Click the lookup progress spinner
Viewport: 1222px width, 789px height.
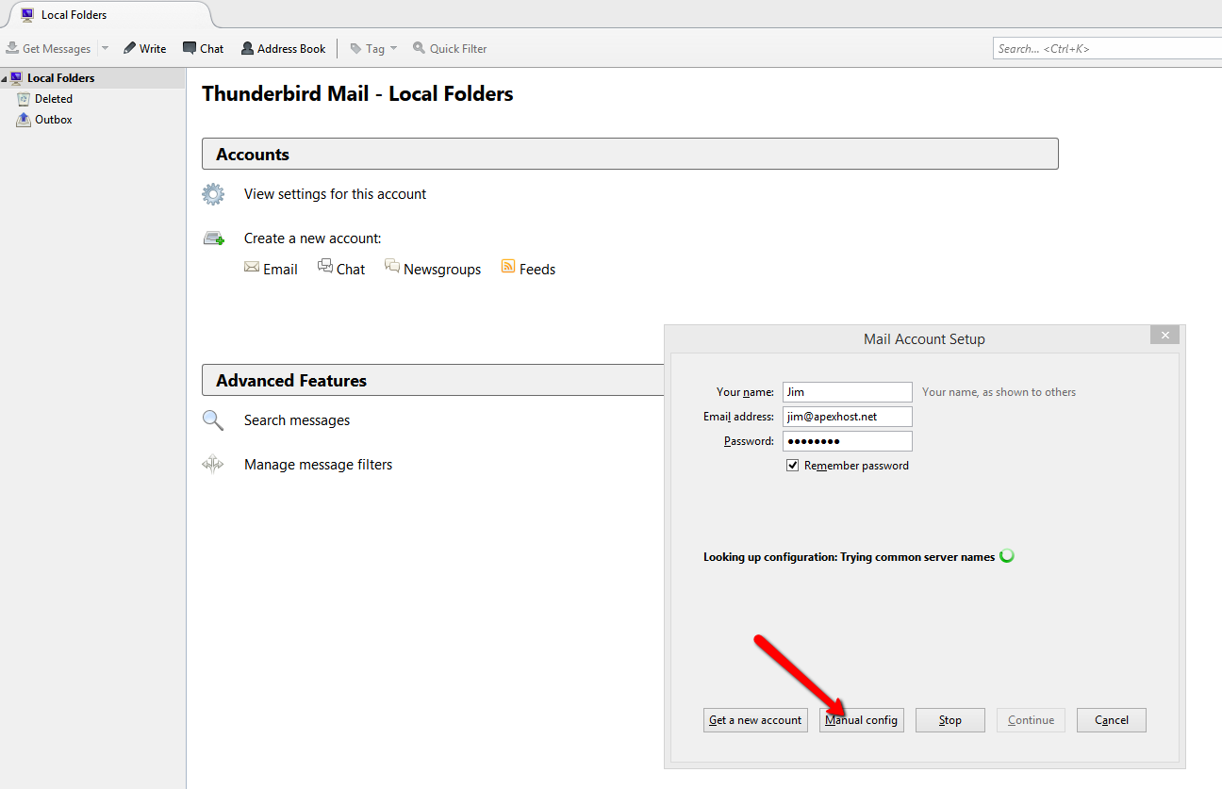1007,556
